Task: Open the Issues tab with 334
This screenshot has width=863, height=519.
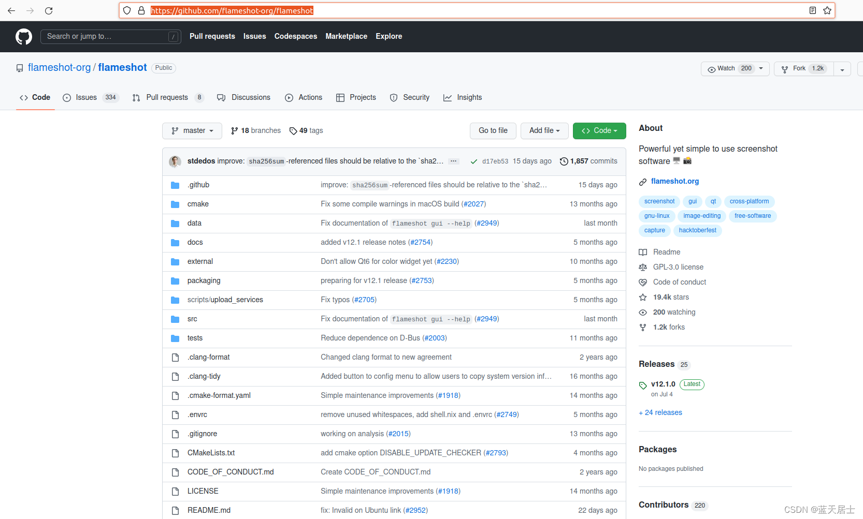Action: click(x=91, y=98)
